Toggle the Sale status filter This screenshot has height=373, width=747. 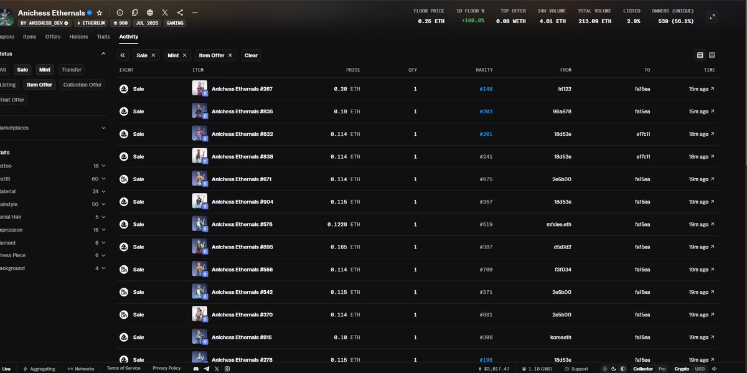tap(23, 70)
